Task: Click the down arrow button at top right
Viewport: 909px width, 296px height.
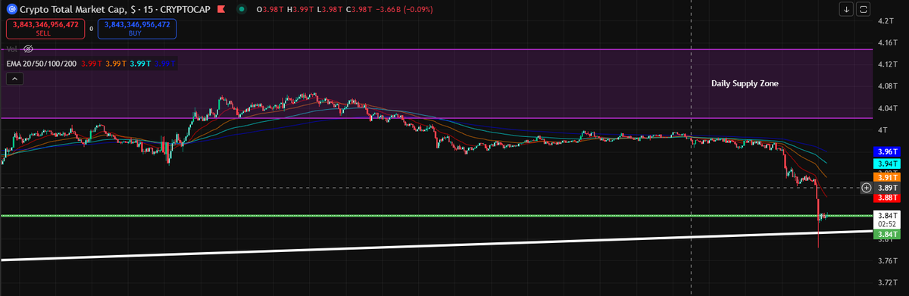Action: [x=846, y=9]
